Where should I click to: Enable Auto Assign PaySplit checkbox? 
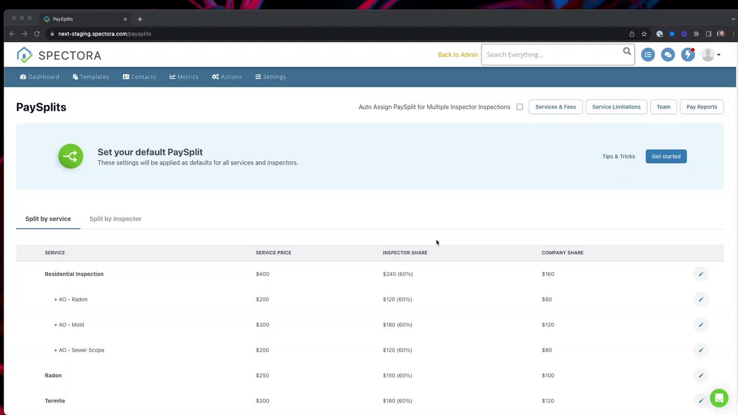click(519, 107)
